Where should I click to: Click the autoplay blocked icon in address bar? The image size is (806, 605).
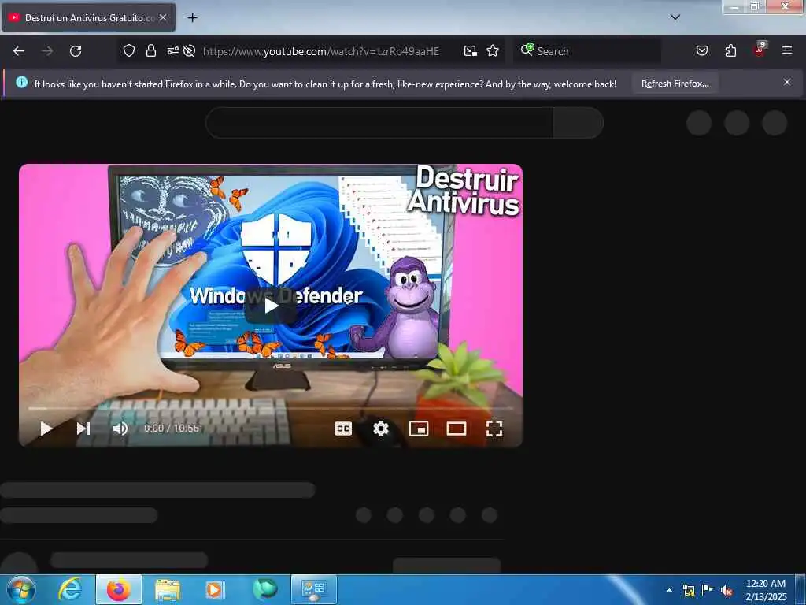189,51
